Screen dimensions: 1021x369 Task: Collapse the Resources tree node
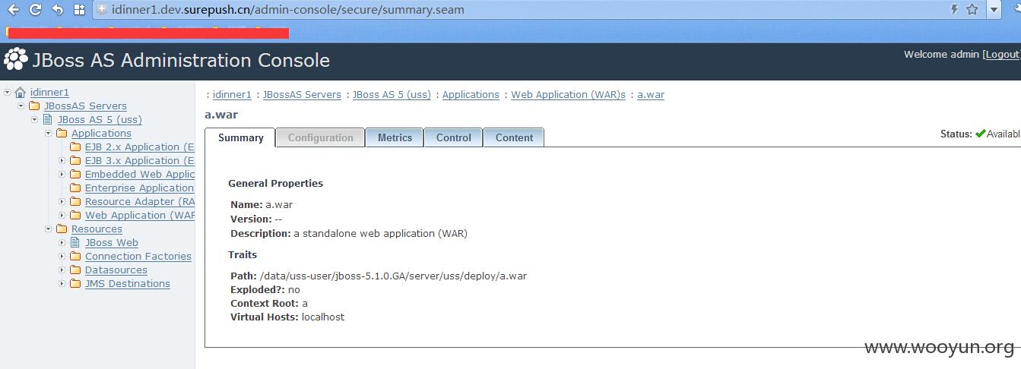[x=48, y=229]
